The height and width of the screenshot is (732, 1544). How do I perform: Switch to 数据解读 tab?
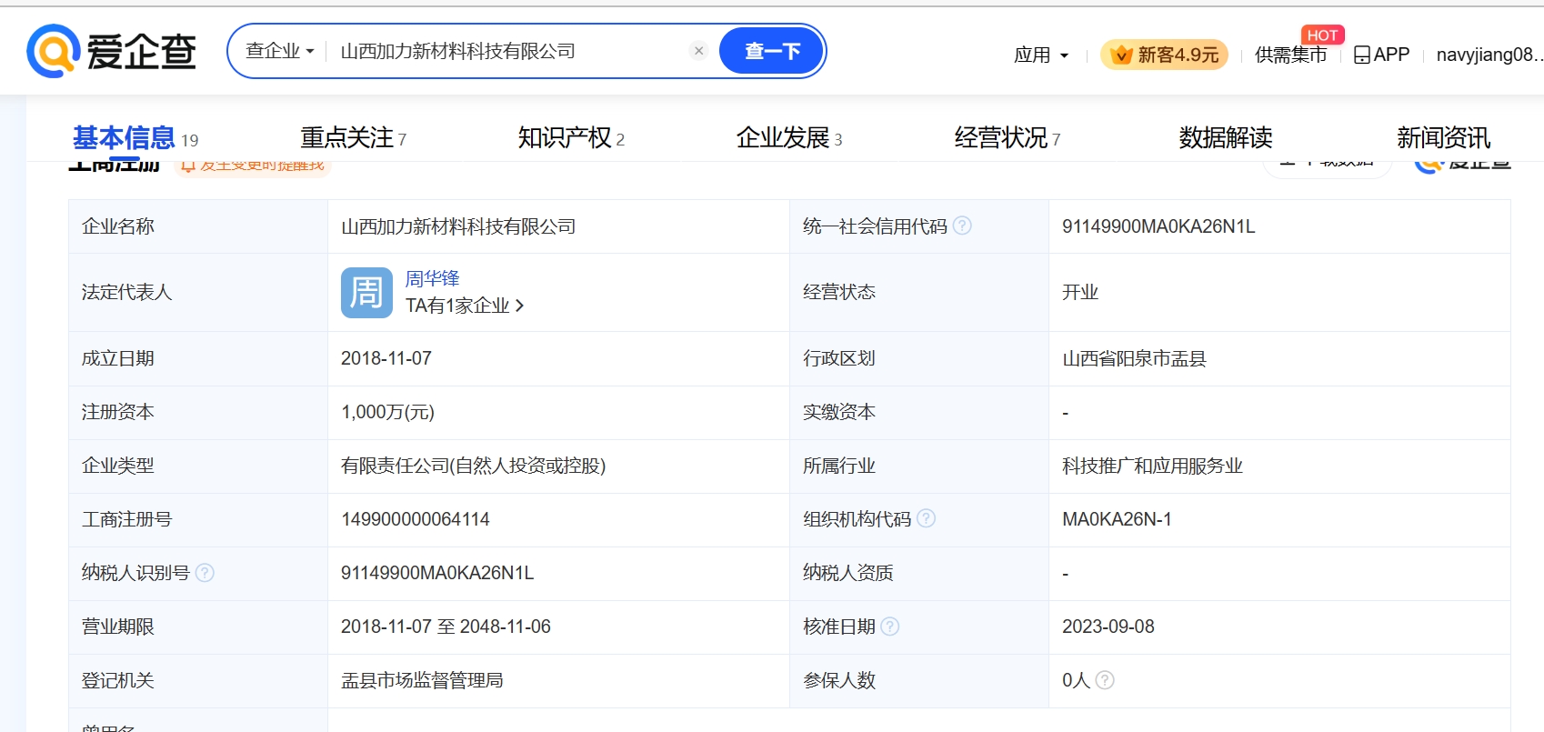(x=1226, y=138)
